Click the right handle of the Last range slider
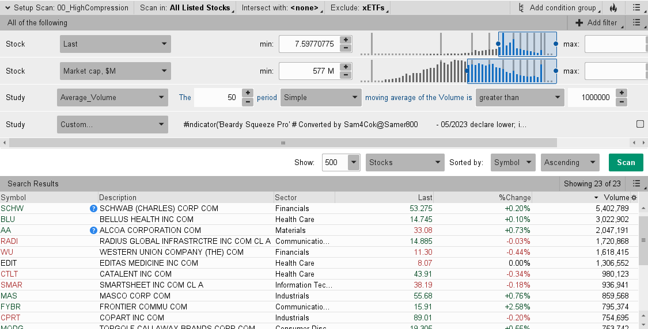Viewport: 648px width, 329px height. [556, 44]
